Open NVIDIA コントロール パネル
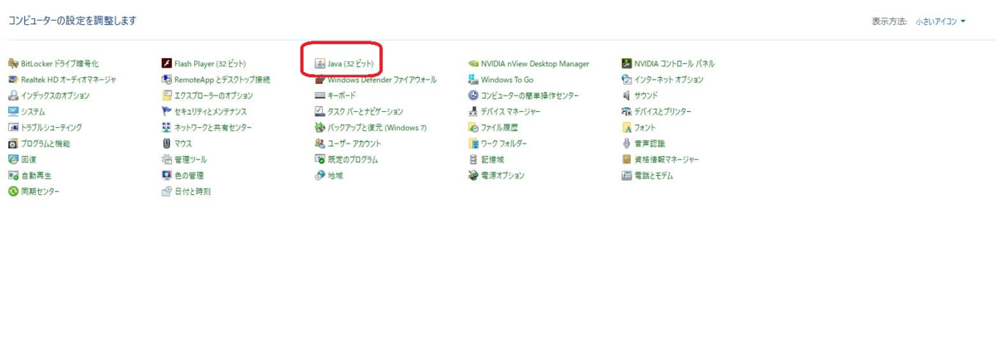This screenshot has height=351, width=996. point(668,64)
